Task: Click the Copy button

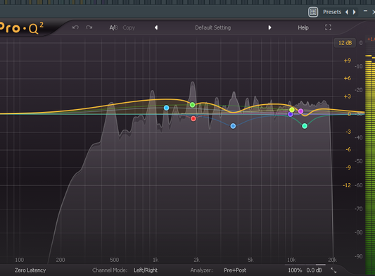Action: [129, 27]
